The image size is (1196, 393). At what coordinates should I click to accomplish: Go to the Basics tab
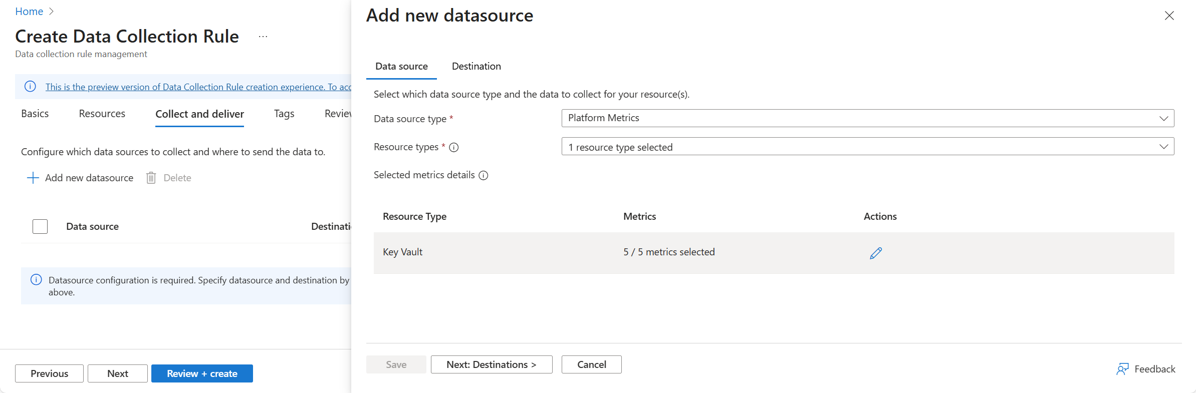click(35, 114)
